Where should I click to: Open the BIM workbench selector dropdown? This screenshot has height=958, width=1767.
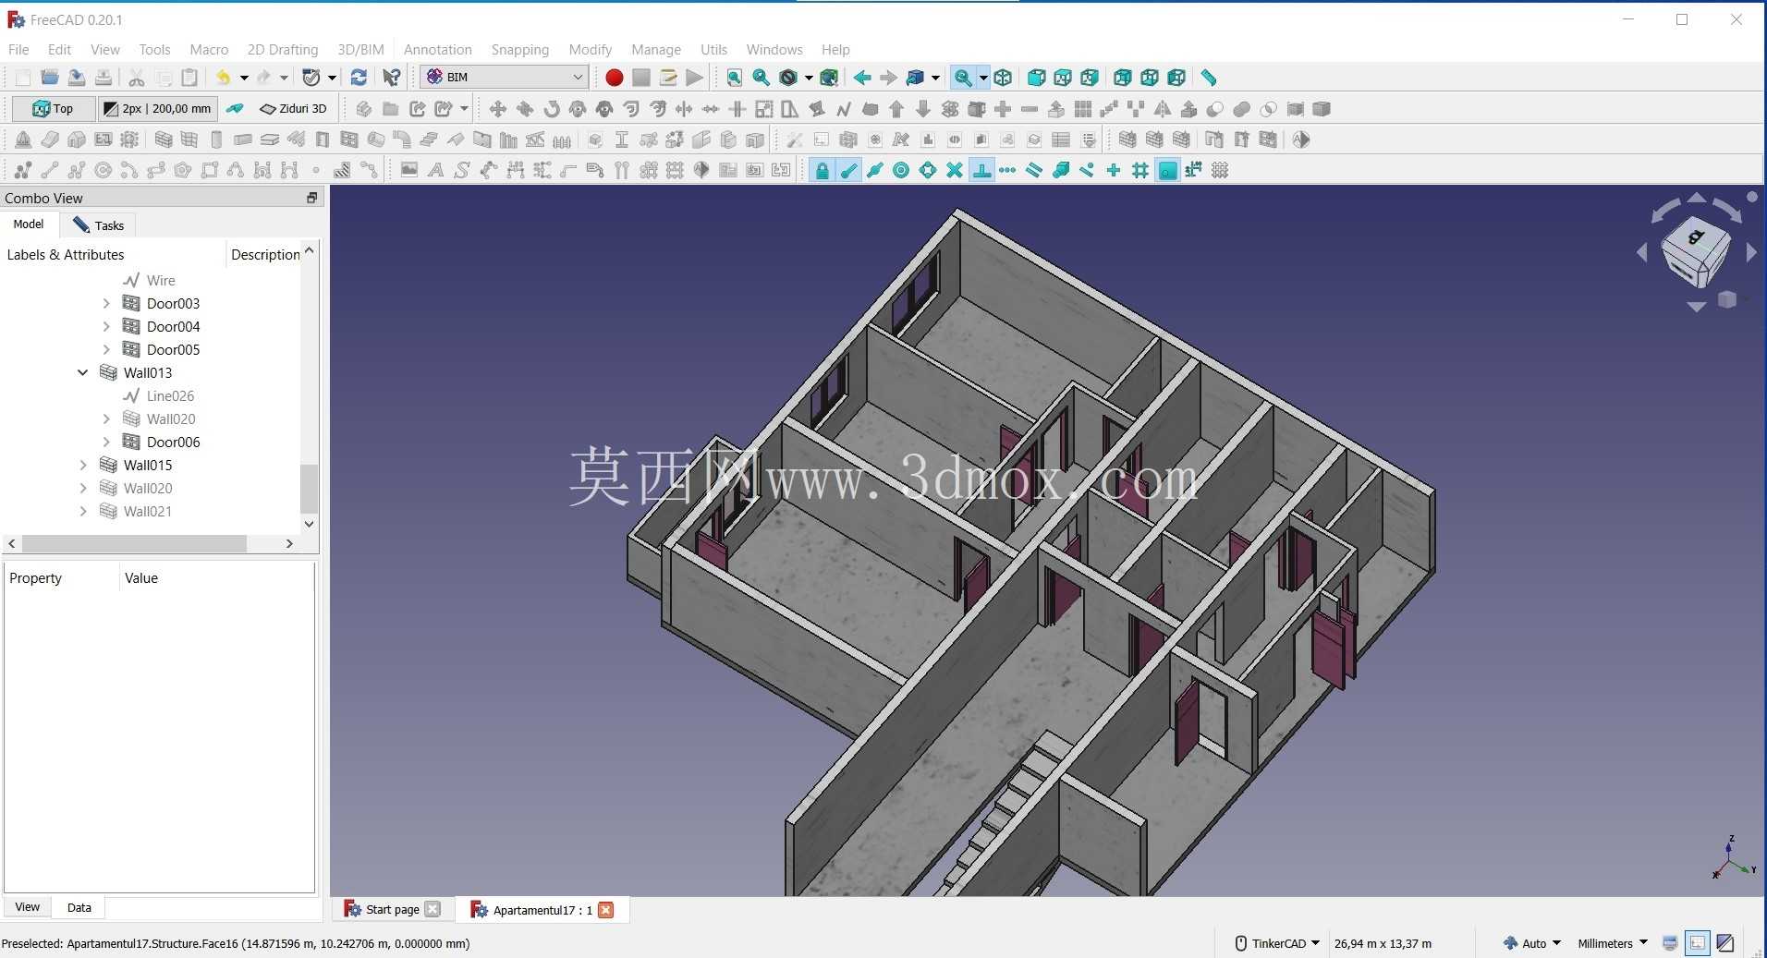504,77
